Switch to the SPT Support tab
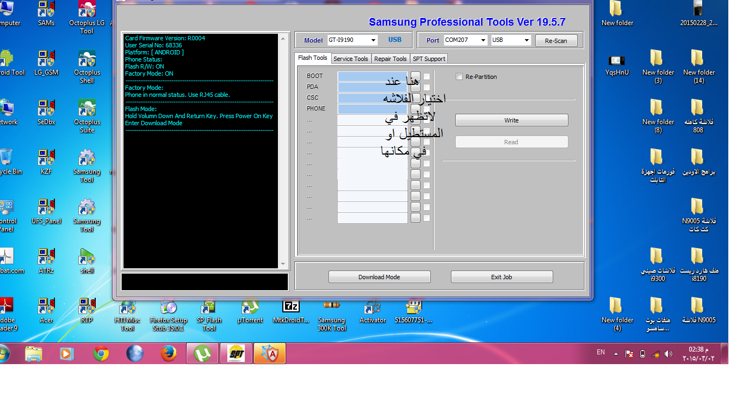Viewport: 743px width, 418px height. pos(429,58)
